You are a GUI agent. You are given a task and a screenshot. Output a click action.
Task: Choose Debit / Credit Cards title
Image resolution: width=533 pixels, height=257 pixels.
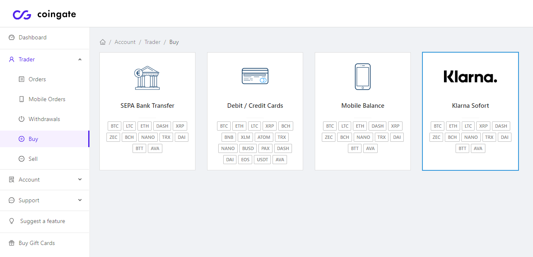(255, 106)
